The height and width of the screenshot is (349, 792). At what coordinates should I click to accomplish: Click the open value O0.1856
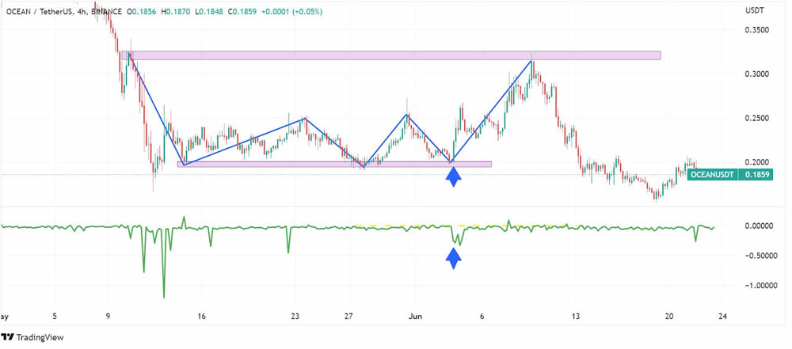pyautogui.click(x=142, y=10)
